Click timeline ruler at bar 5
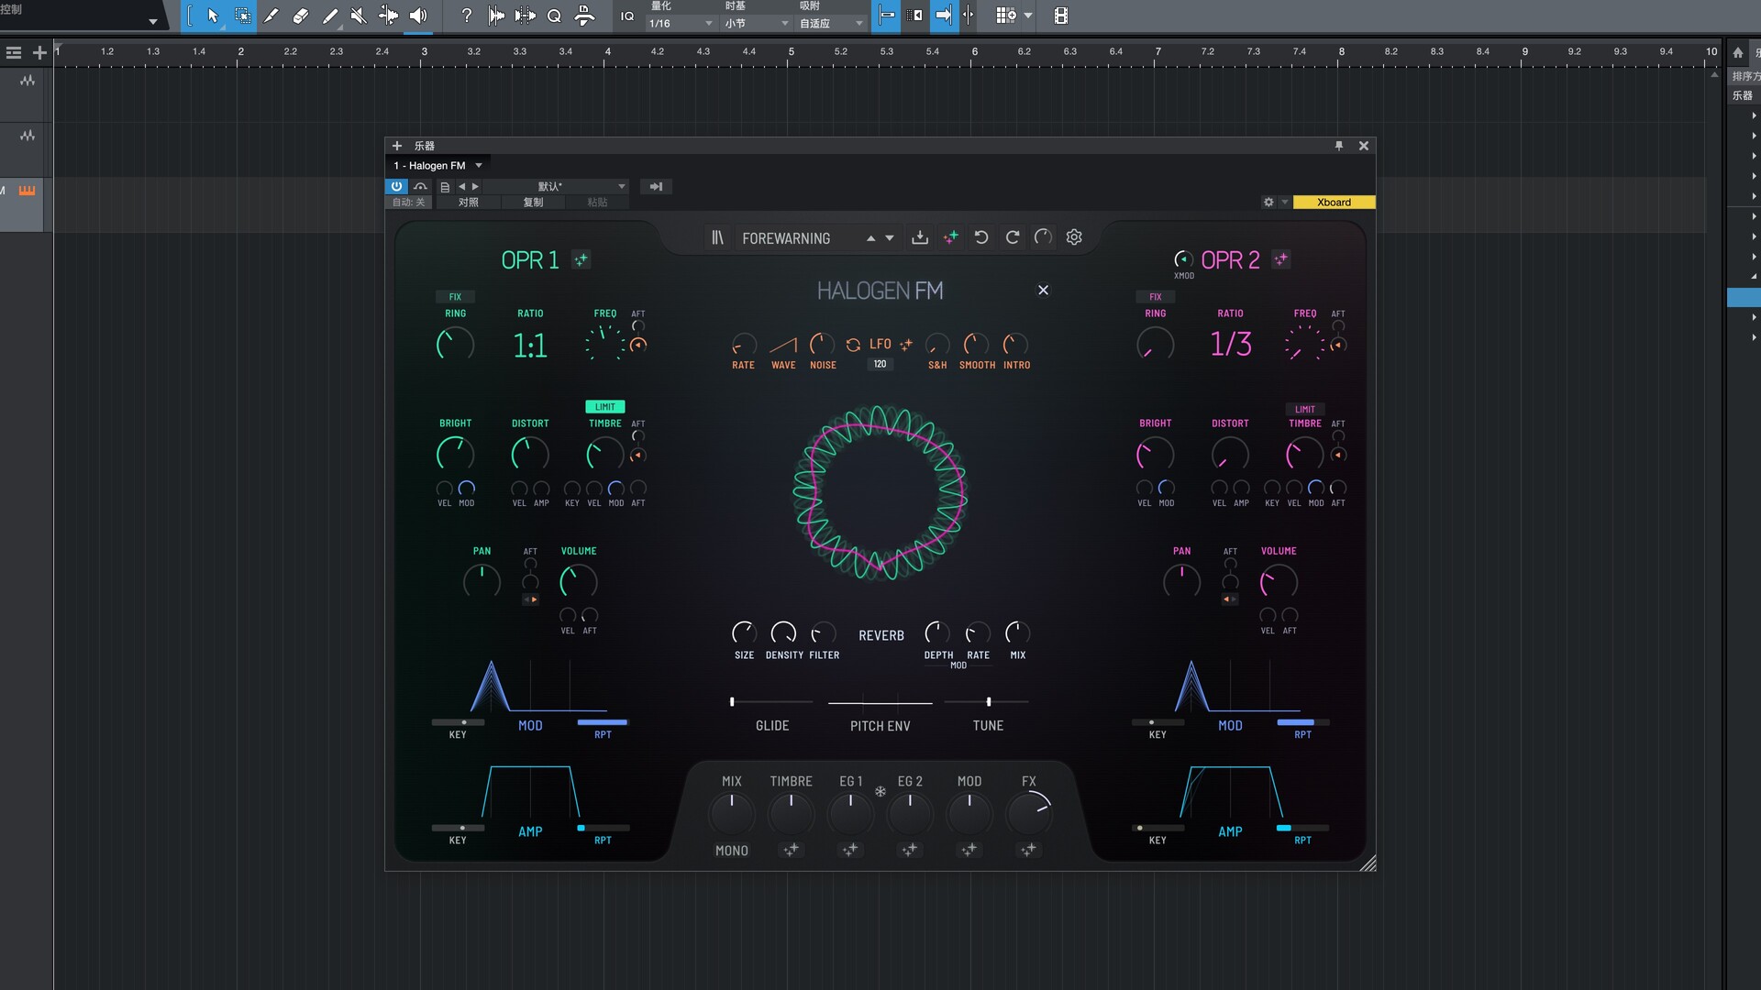The height and width of the screenshot is (990, 1761). tap(791, 52)
